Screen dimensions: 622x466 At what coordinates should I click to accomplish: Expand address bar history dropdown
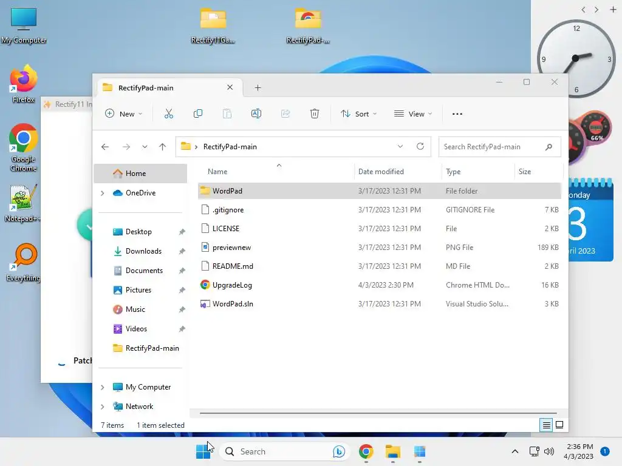400,146
